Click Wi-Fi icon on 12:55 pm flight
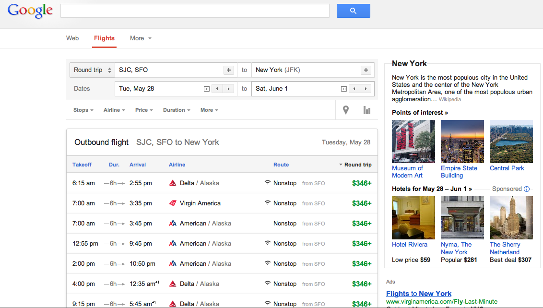Viewport: 543px width, 308px height. coord(267,243)
